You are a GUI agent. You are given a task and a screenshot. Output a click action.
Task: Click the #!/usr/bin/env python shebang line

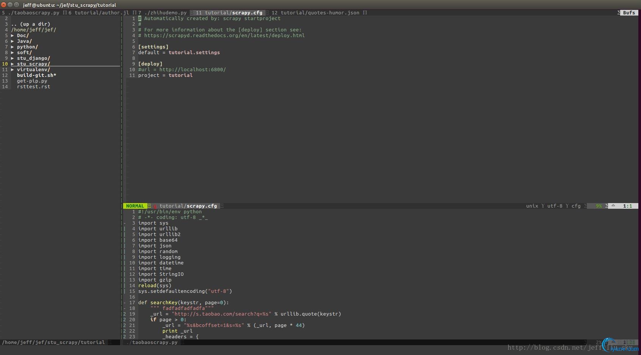[x=170, y=212]
